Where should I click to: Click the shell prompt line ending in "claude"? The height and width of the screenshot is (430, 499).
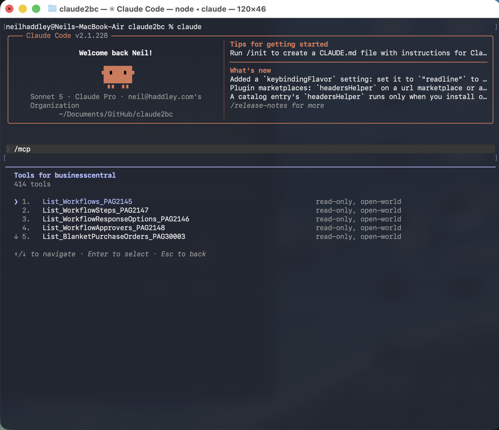(104, 27)
